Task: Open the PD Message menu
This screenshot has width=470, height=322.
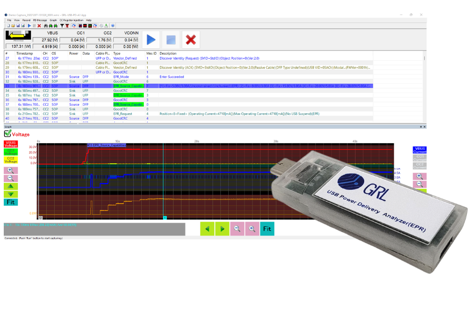Action: (39, 20)
